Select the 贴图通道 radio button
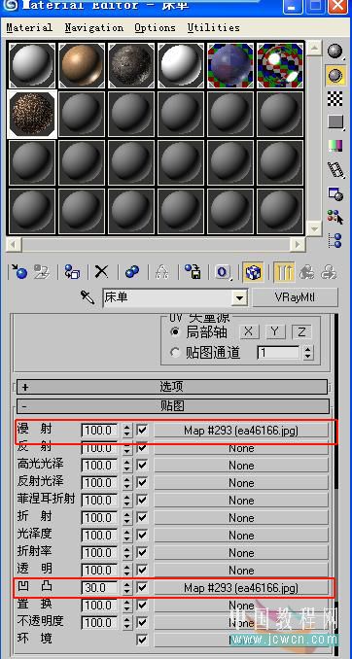The width and height of the screenshot is (352, 659). coord(175,352)
